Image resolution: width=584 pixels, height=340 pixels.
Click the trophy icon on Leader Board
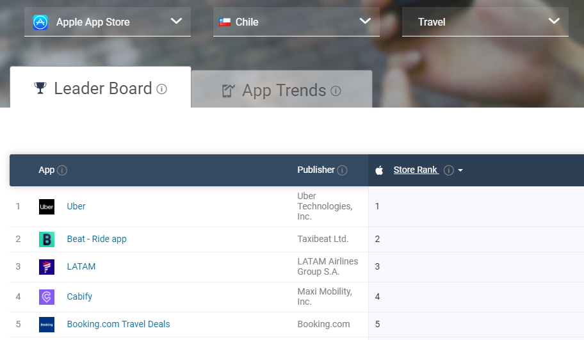tap(40, 88)
